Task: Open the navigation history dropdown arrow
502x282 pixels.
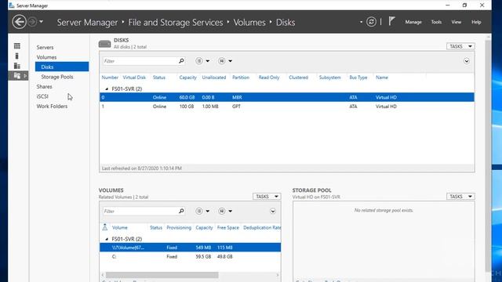Action: [x=41, y=22]
